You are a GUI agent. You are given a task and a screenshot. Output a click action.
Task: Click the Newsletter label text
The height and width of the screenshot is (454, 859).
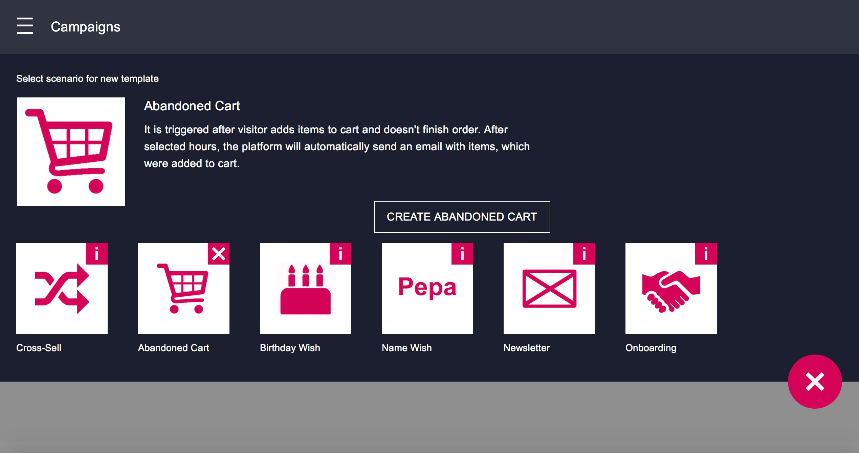(x=527, y=348)
